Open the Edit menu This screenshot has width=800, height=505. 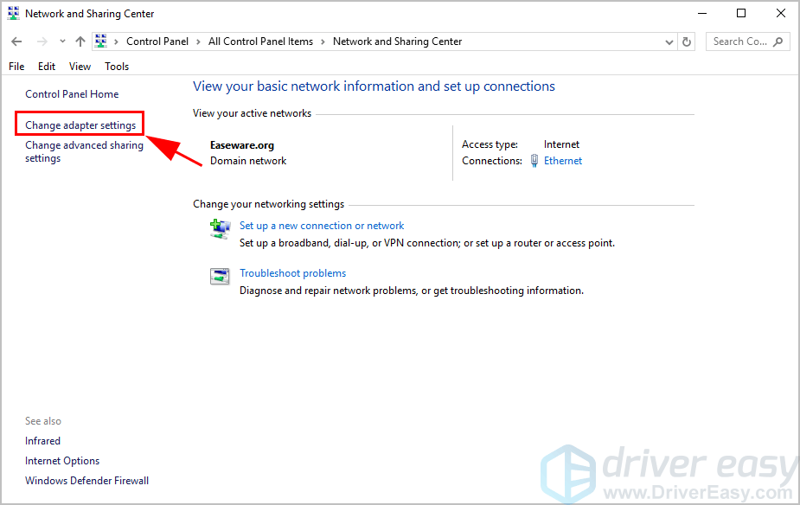tap(47, 67)
